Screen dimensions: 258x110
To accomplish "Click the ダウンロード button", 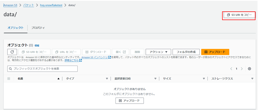I will pos(96,52).
